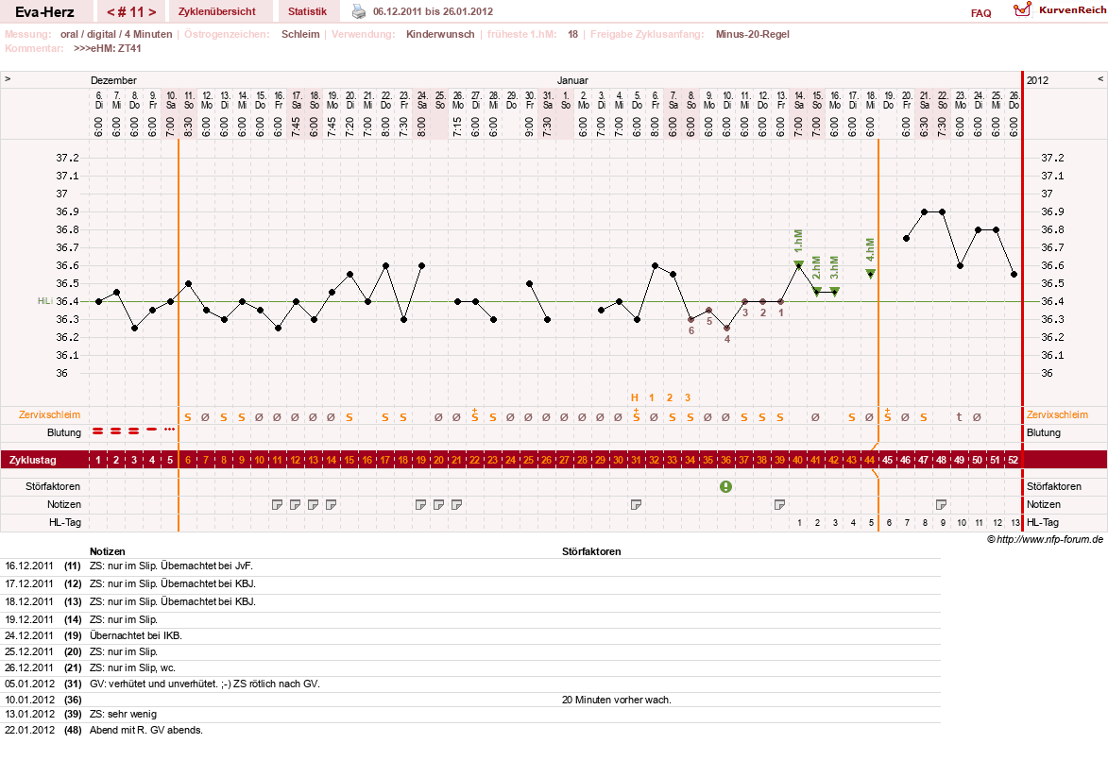Open the Zyklenübersicht tab

pyautogui.click(x=217, y=11)
